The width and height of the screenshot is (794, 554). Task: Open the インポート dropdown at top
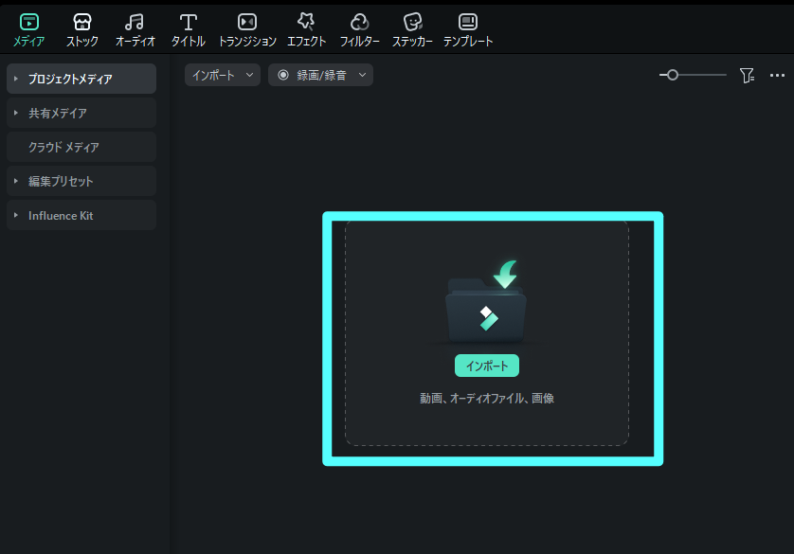click(223, 75)
